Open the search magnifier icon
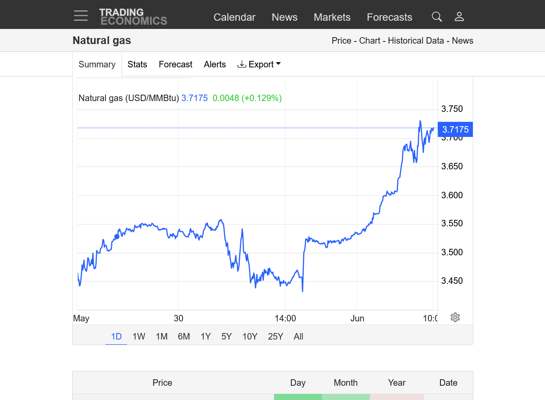 [x=437, y=17]
